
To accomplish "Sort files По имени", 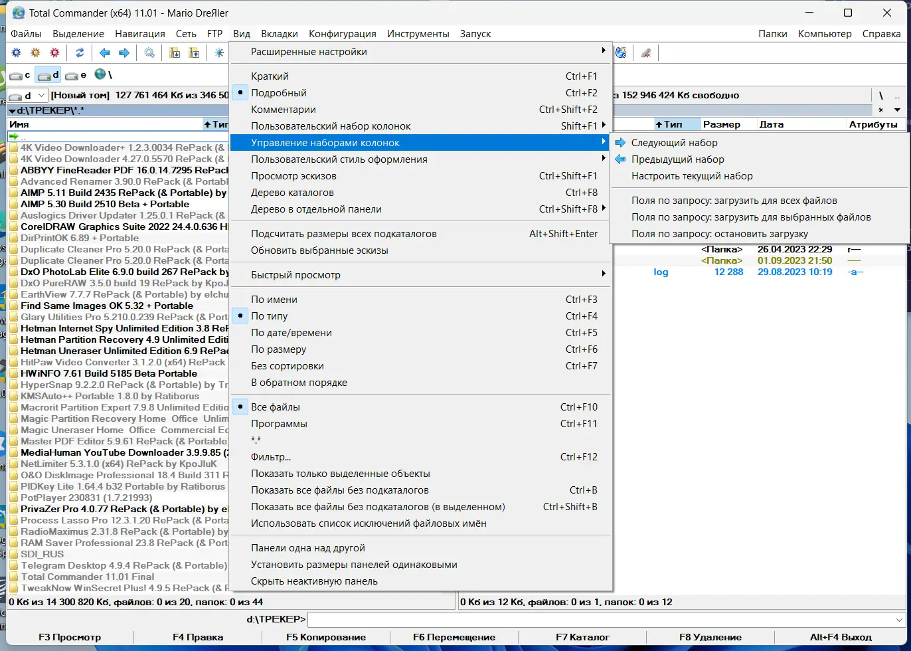I will pyautogui.click(x=420, y=300).
